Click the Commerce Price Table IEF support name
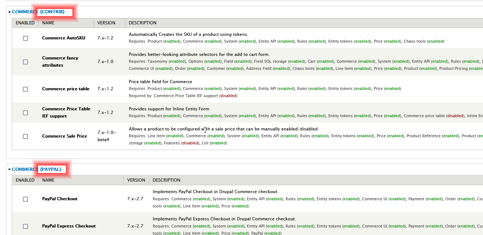This screenshot has height=235, width=483. [66, 112]
